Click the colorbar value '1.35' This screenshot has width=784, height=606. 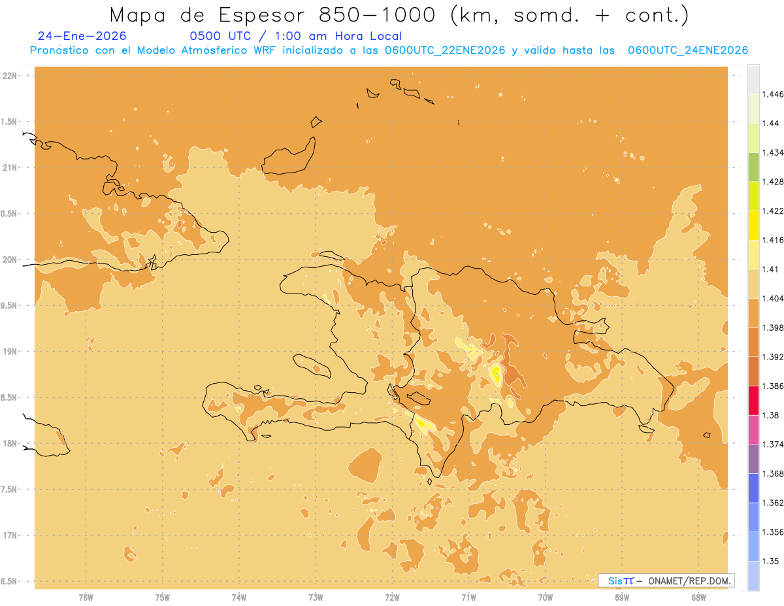[x=772, y=562]
